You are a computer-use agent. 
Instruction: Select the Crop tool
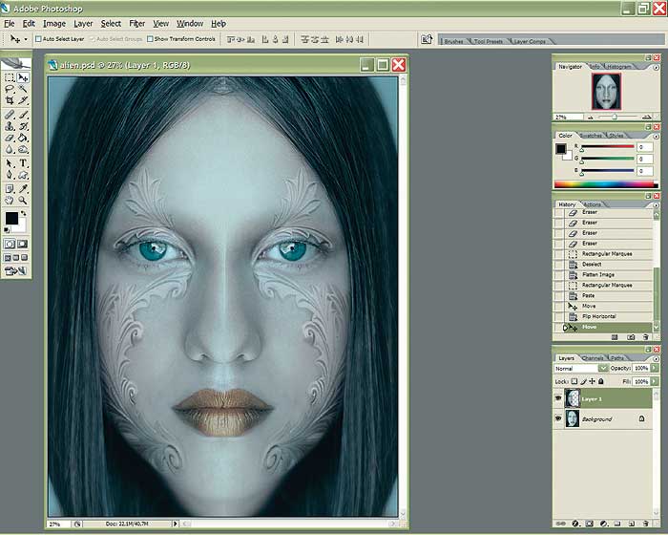click(x=10, y=100)
